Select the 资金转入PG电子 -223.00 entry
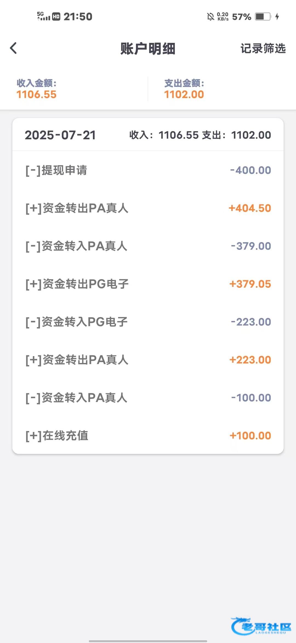The height and width of the screenshot is (643, 296). click(148, 322)
